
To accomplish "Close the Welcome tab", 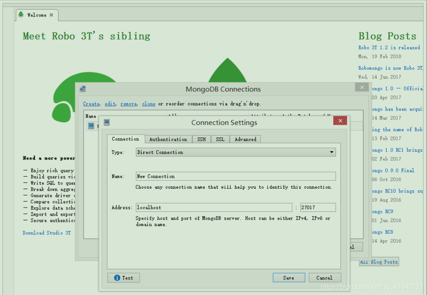I will [51, 15].
